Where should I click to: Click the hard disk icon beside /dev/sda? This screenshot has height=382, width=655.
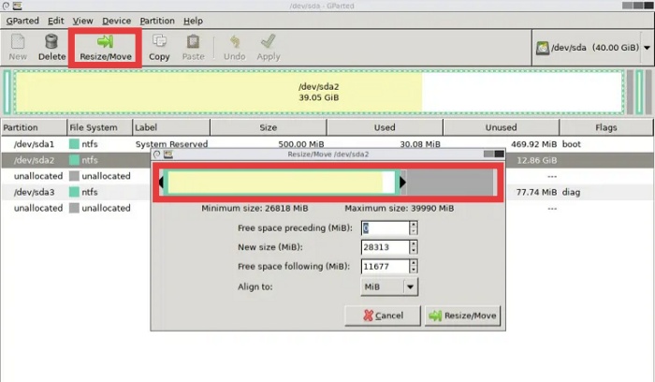click(542, 48)
